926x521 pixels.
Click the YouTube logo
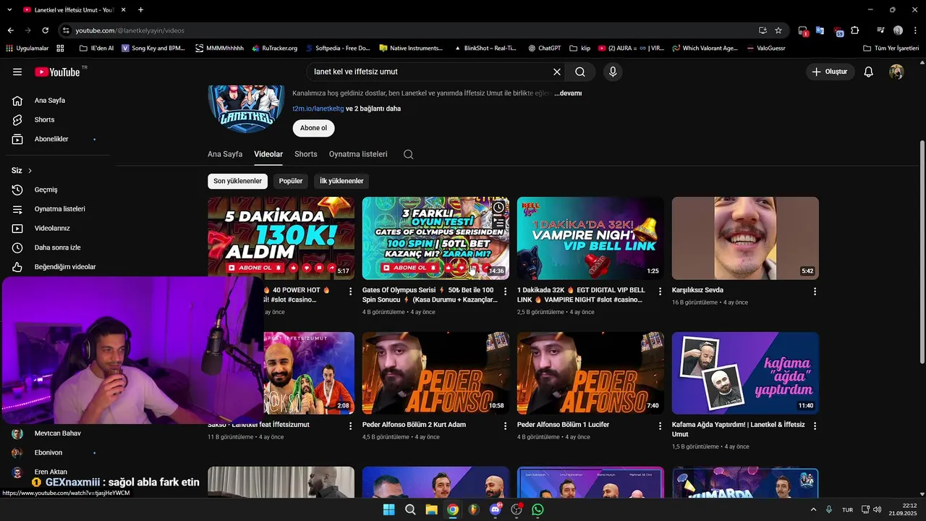[57, 72]
